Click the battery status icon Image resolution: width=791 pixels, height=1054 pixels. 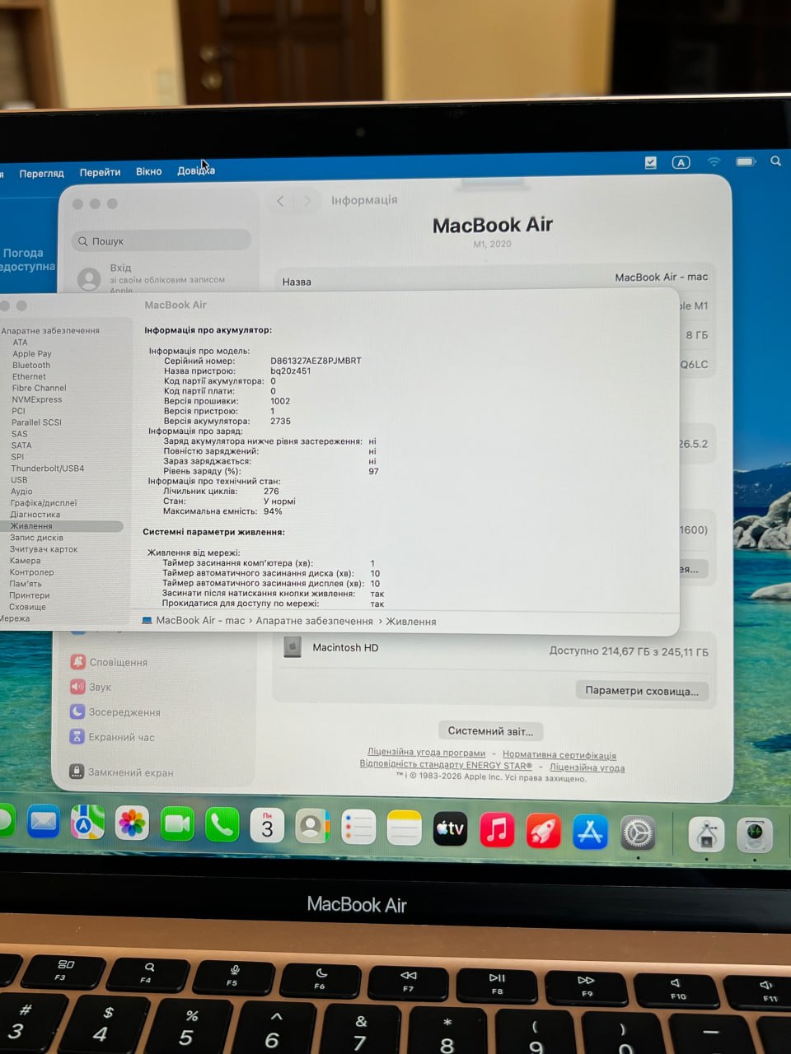pyautogui.click(x=746, y=161)
